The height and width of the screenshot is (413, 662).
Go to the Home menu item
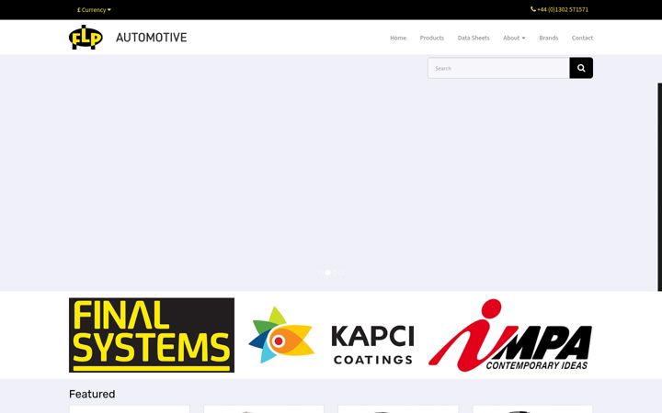tap(398, 38)
